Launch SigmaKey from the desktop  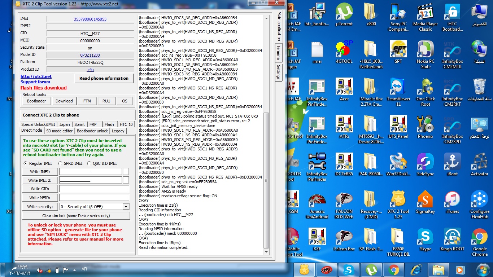426,202
